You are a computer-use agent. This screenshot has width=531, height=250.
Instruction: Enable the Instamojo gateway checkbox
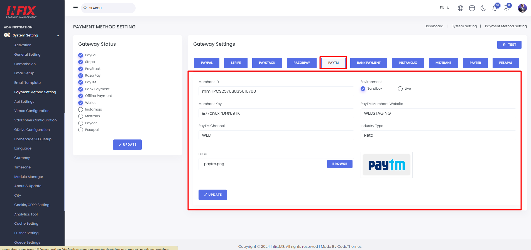[81, 109]
